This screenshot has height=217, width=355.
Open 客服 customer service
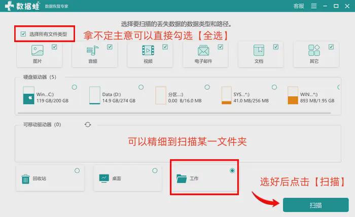click(299, 6)
